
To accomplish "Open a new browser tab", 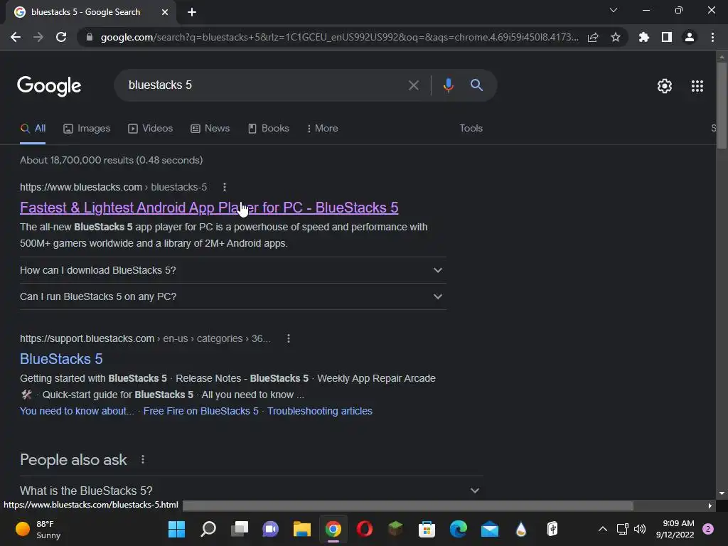I will coord(192,12).
